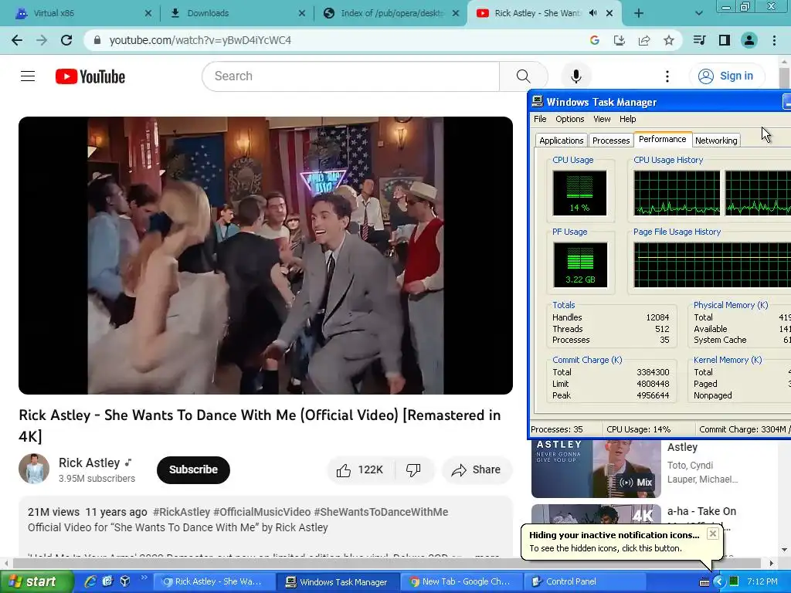Screen dimensions: 791x593
Task: Close the Downloads tab
Action: pyautogui.click(x=302, y=13)
